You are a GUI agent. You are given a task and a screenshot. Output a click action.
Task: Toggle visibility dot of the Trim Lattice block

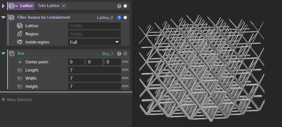125,6
